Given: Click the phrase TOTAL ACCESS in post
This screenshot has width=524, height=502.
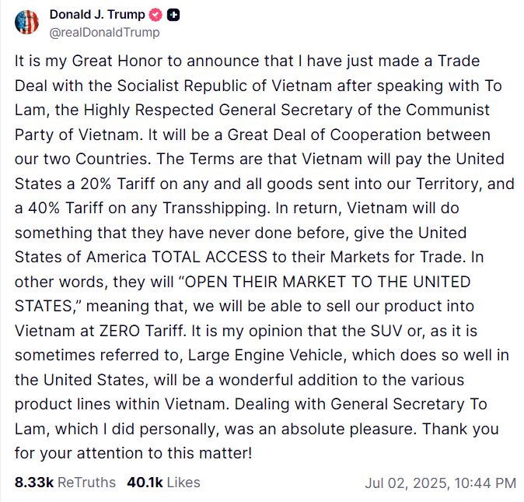Looking at the screenshot, I should (x=210, y=257).
